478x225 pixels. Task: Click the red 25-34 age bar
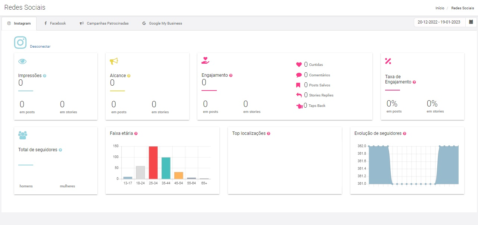click(153, 163)
